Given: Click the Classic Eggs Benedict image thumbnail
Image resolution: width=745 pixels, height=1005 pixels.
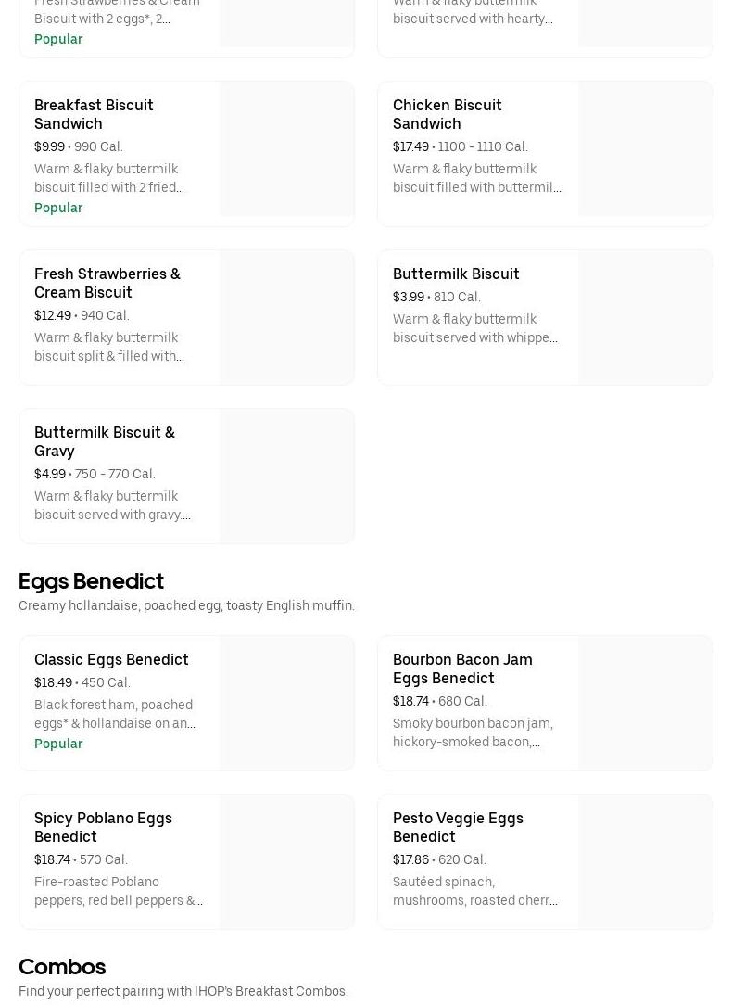Looking at the screenshot, I should [x=286, y=703].
